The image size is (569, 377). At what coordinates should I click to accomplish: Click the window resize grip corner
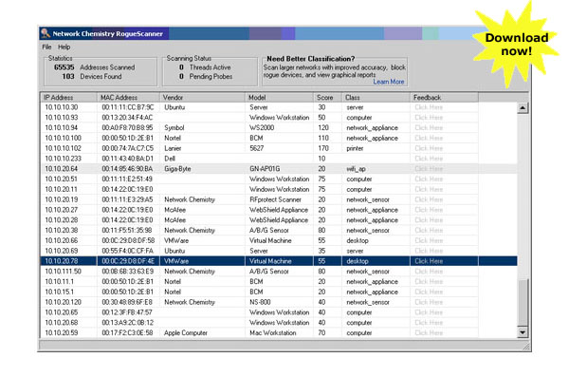click(526, 347)
